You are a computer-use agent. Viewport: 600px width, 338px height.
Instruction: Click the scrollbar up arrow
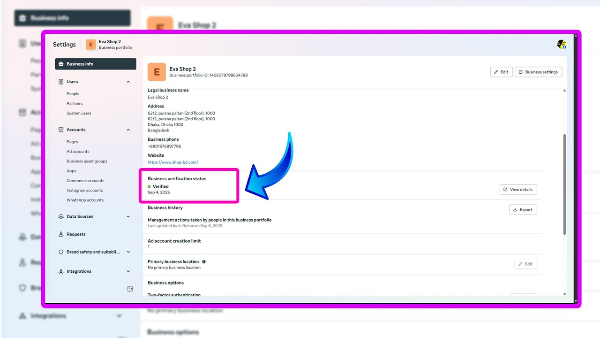coord(564,90)
